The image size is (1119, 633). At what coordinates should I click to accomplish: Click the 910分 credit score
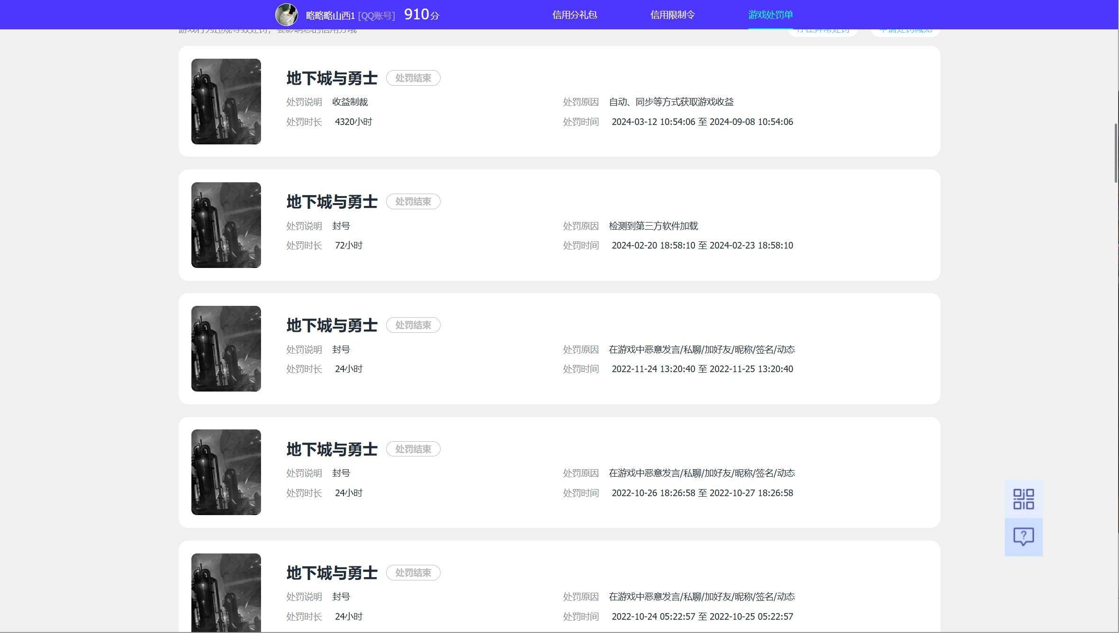click(422, 15)
